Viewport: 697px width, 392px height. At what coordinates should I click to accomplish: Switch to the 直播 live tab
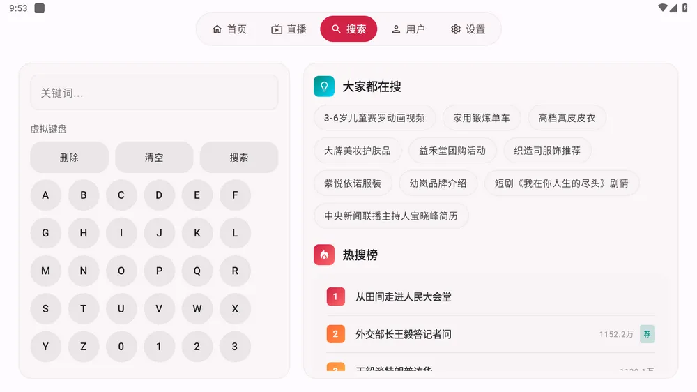[x=289, y=29]
